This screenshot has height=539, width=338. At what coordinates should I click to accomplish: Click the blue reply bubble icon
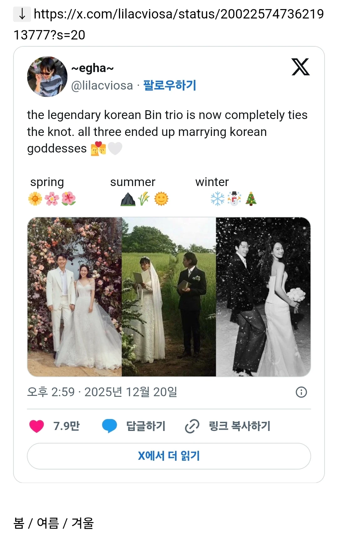109,426
